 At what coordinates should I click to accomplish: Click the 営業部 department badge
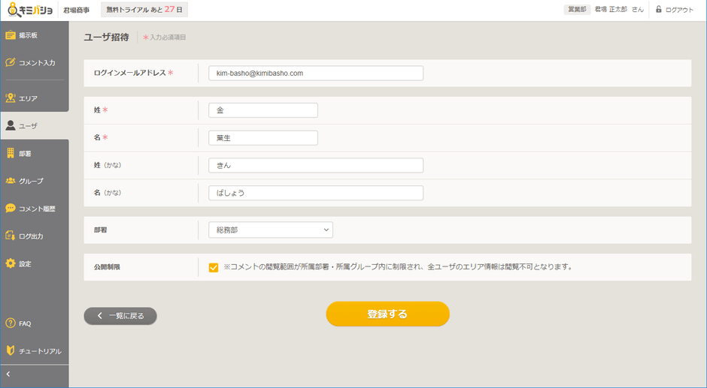577,10
